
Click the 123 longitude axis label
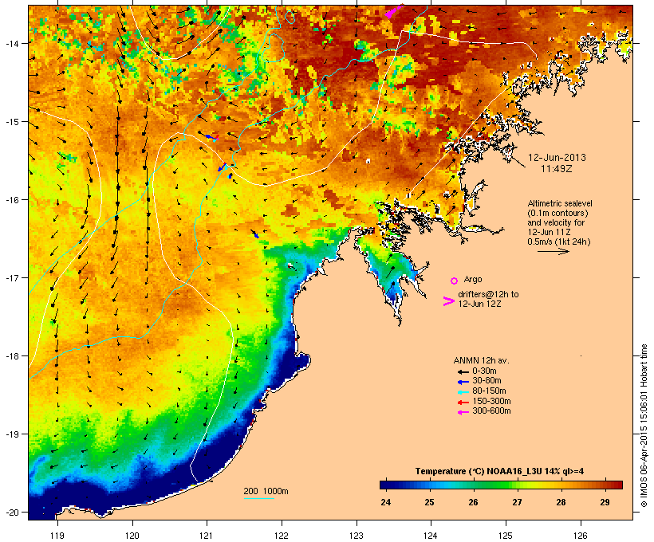(357, 536)
